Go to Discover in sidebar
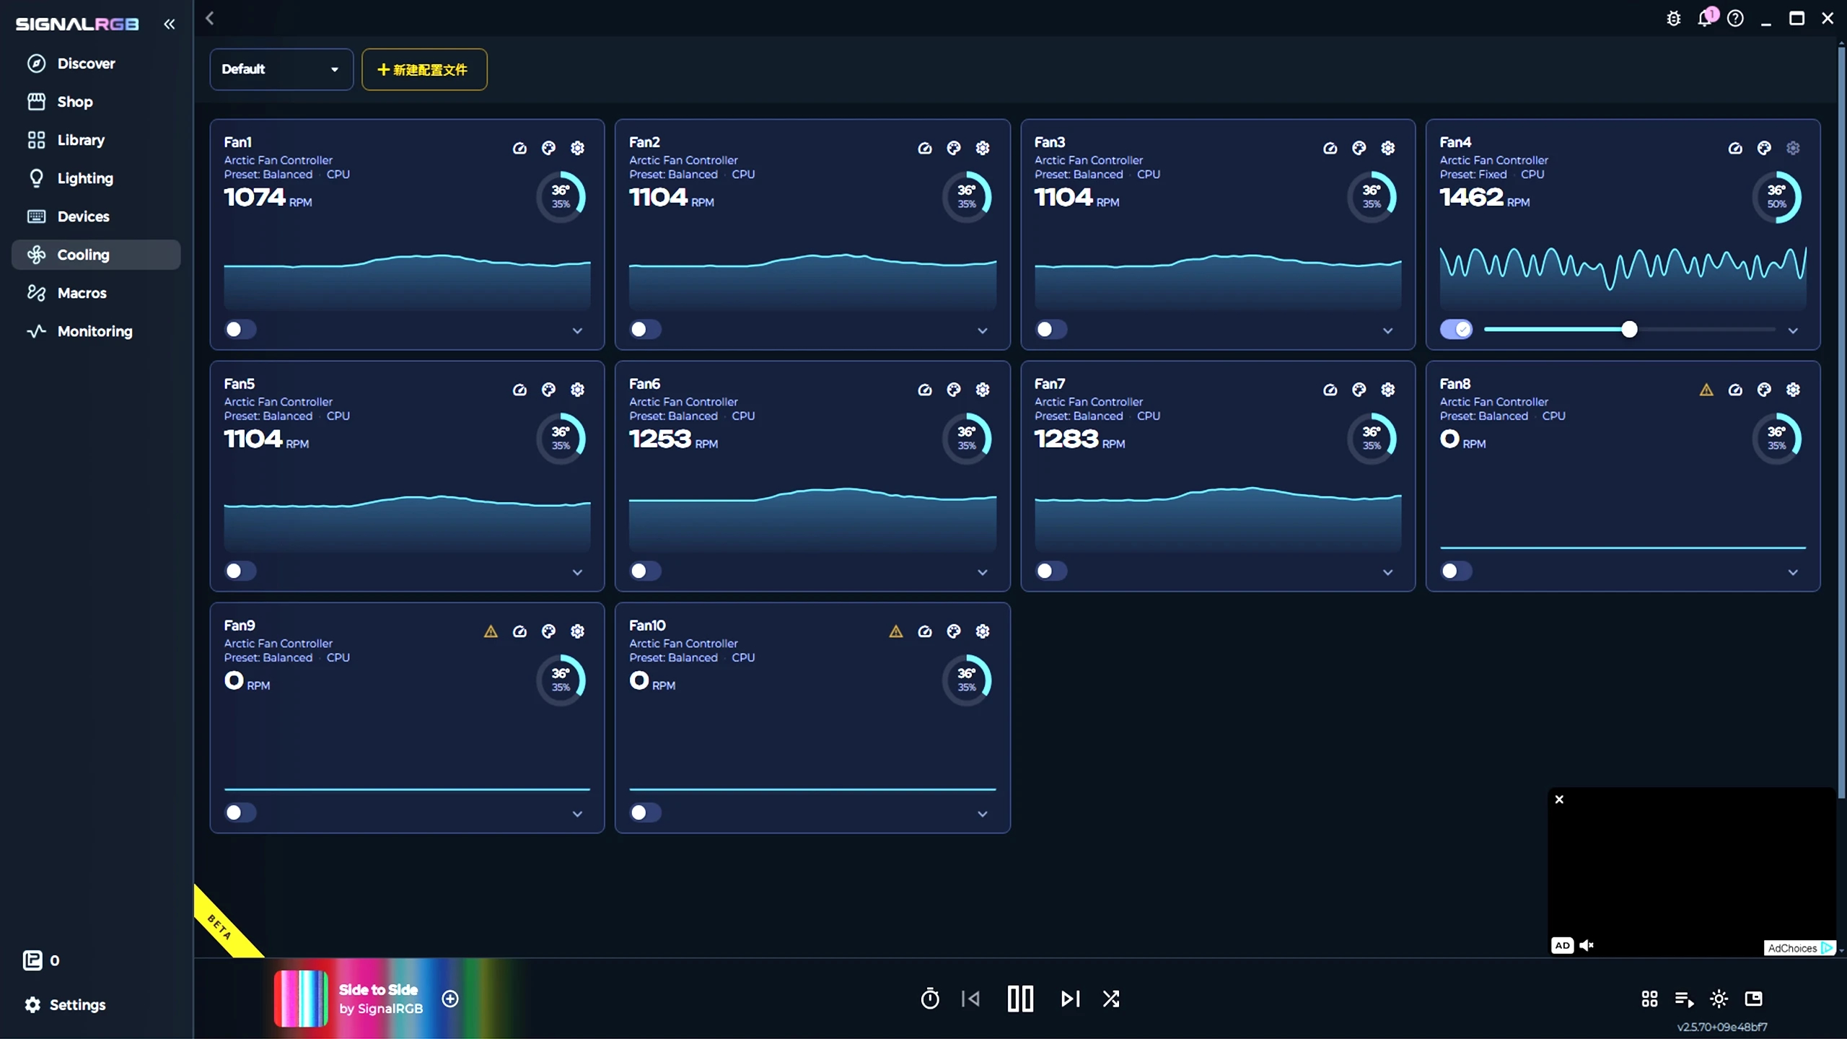1847x1039 pixels. 96,63
